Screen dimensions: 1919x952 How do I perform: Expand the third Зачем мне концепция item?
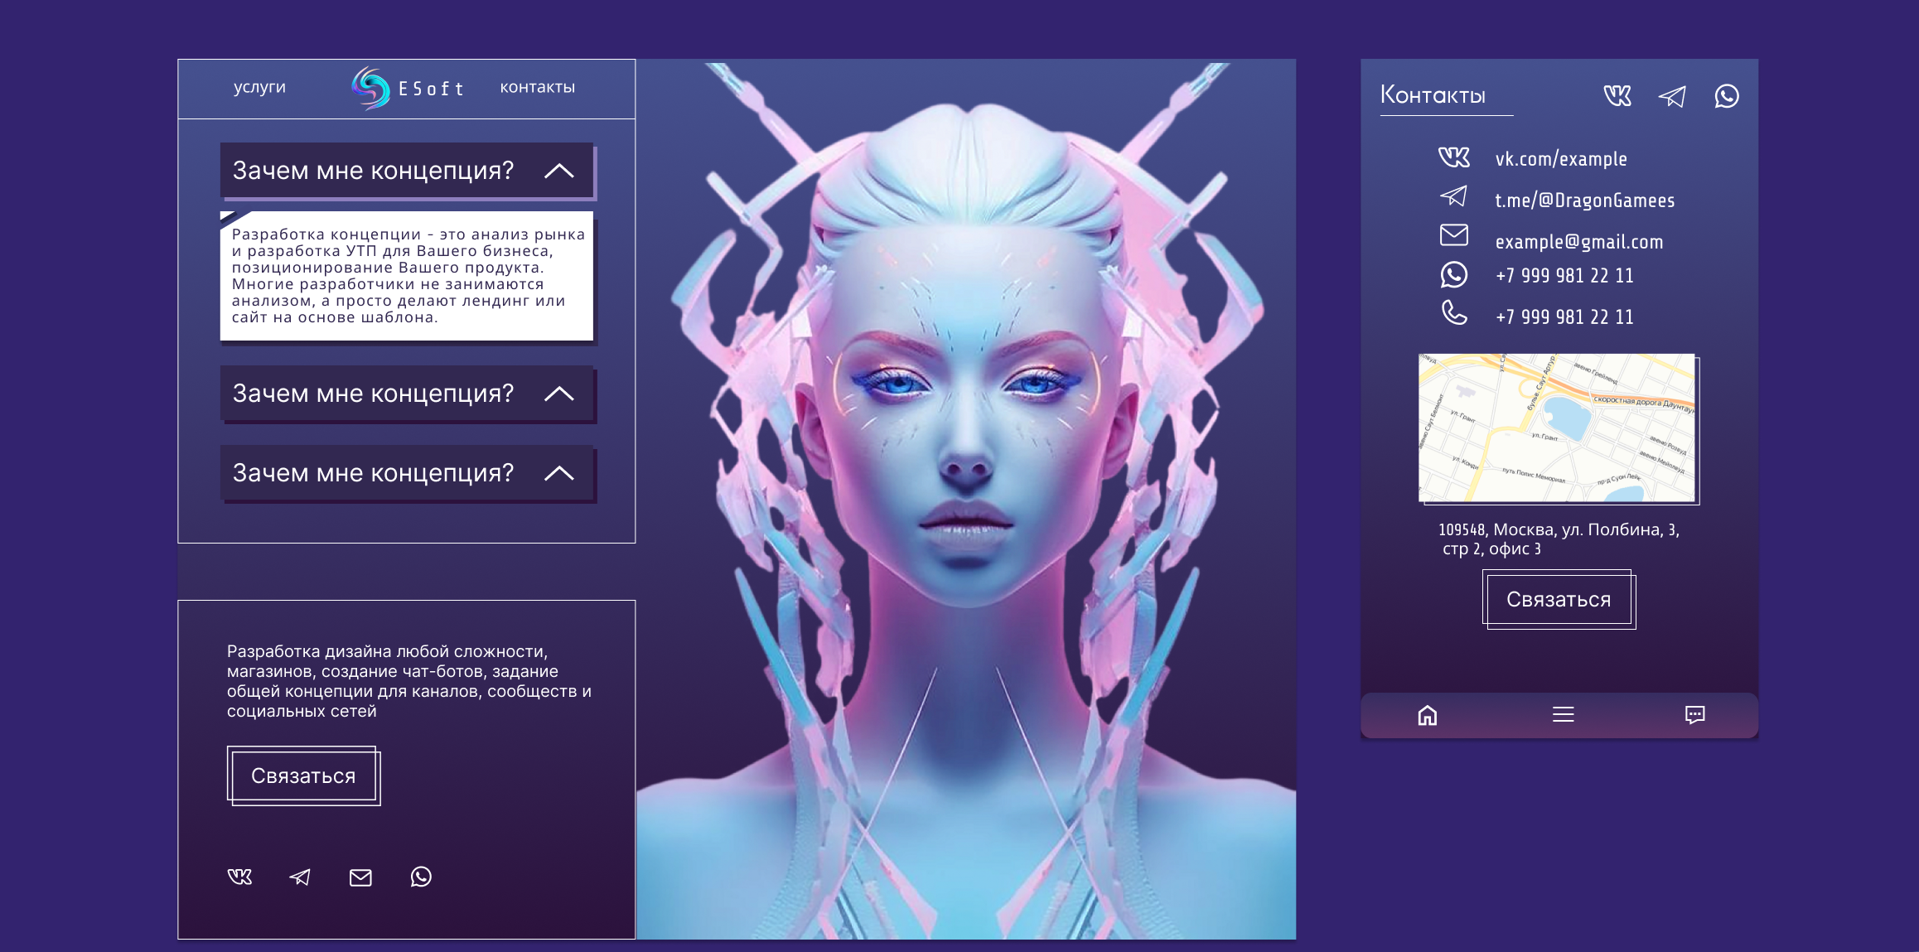click(559, 473)
